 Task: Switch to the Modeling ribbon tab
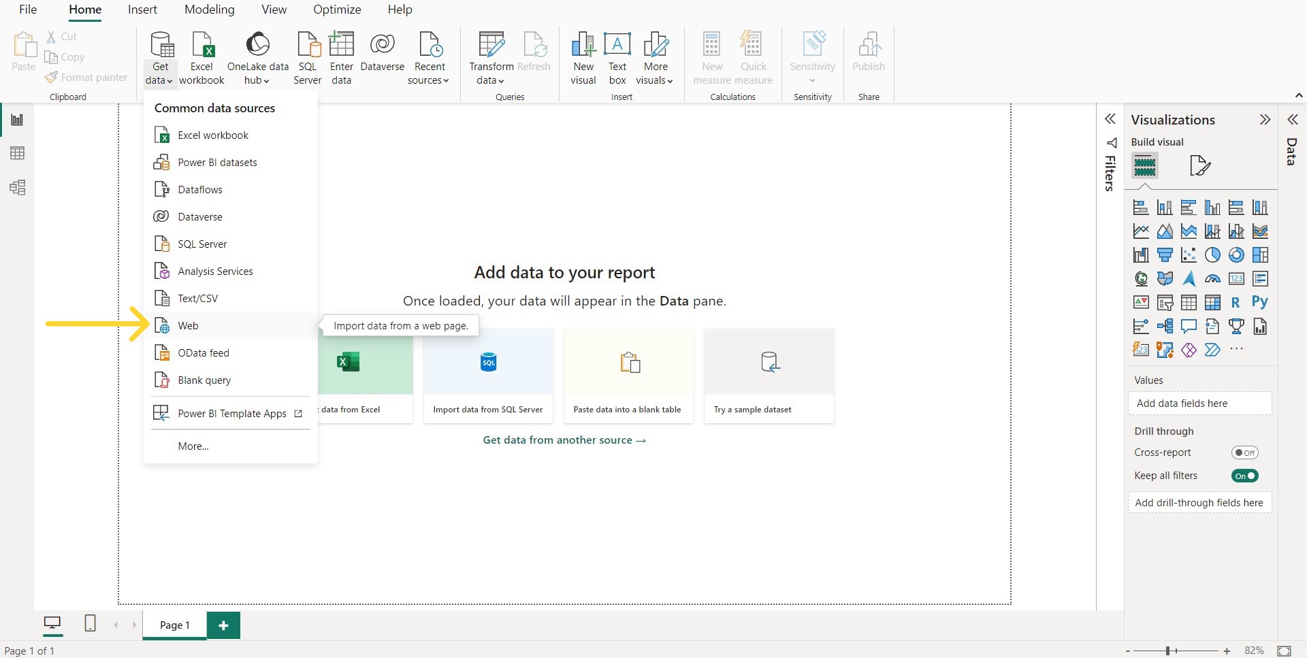(210, 10)
